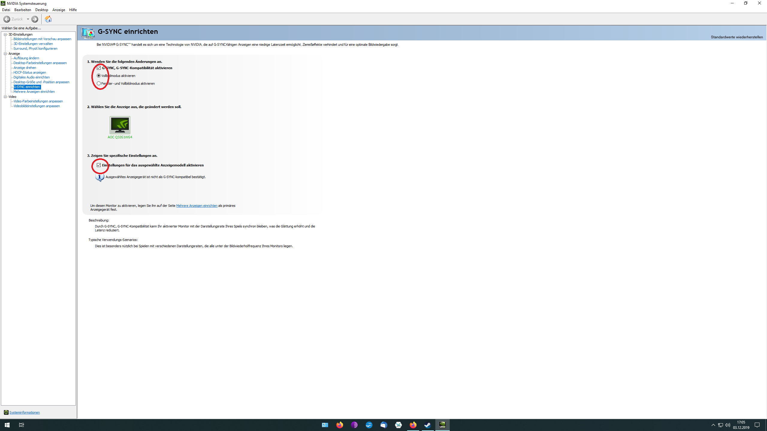Click the green Systeminformationen icon

[6, 412]
